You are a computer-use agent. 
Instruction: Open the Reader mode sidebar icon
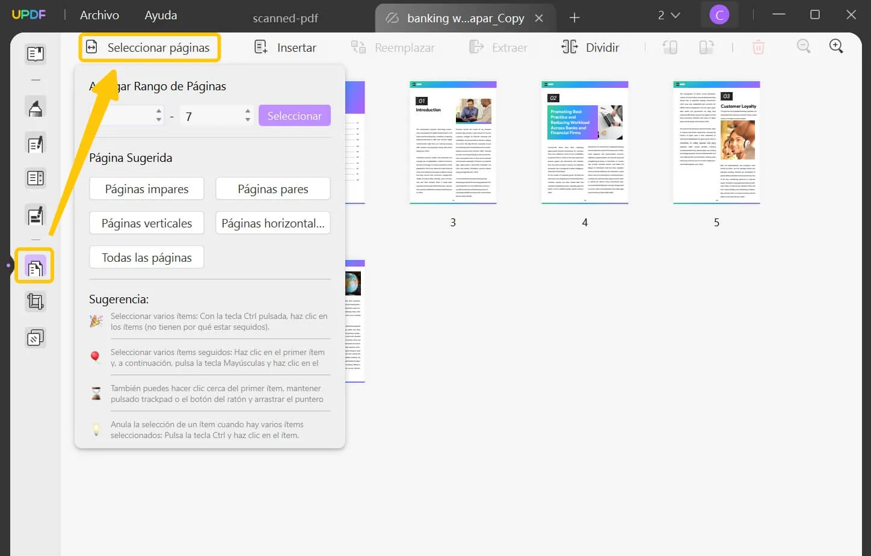point(35,54)
